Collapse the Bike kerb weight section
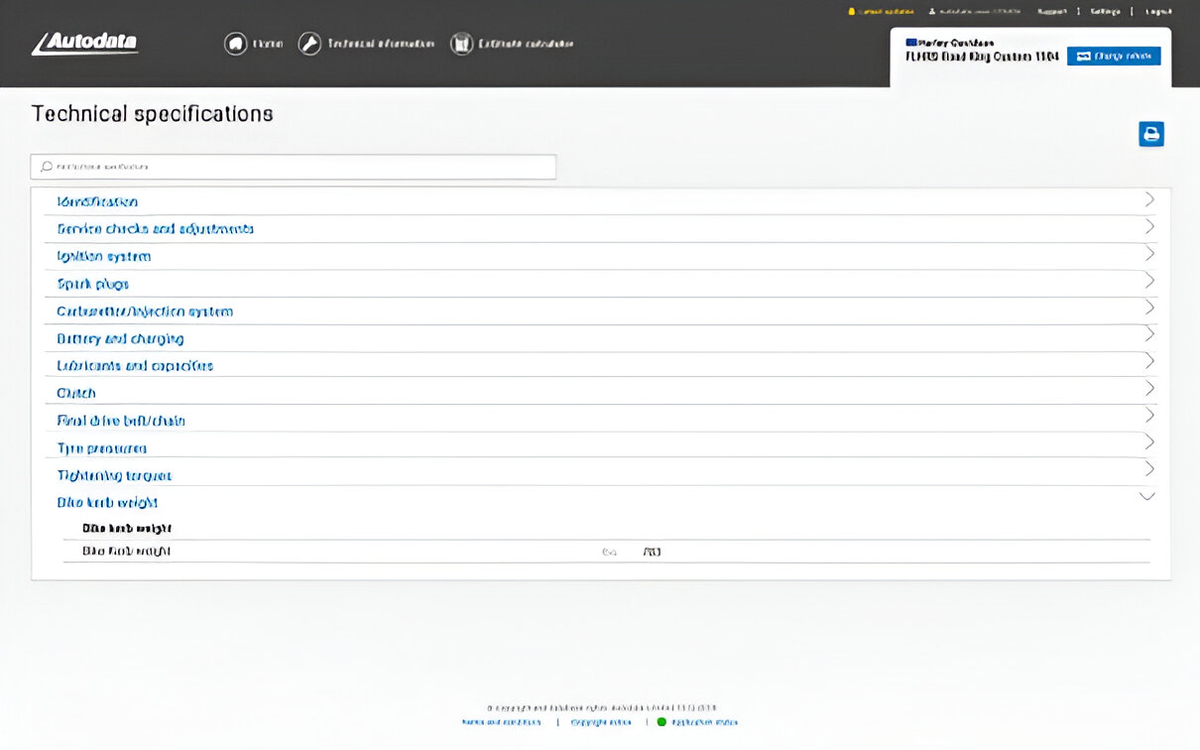The width and height of the screenshot is (1200, 750). pyautogui.click(x=1147, y=496)
